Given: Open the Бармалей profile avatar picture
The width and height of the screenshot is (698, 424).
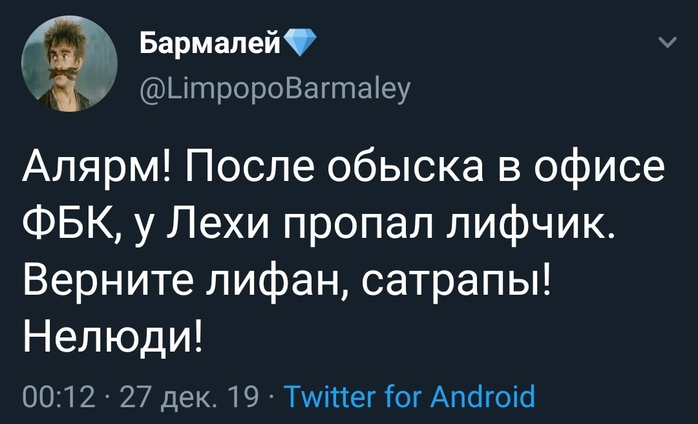Looking at the screenshot, I should click(70, 64).
